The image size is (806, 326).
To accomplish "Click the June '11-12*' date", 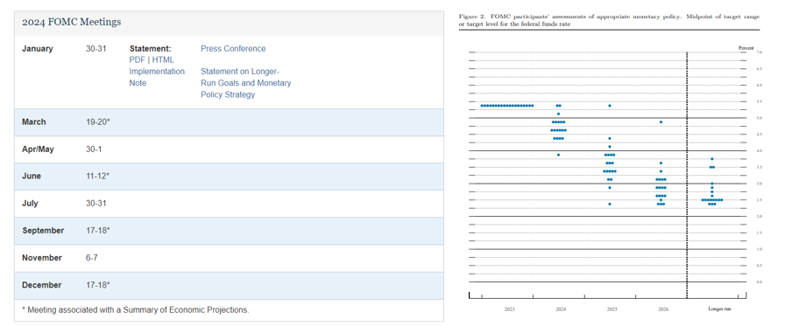I will [97, 176].
